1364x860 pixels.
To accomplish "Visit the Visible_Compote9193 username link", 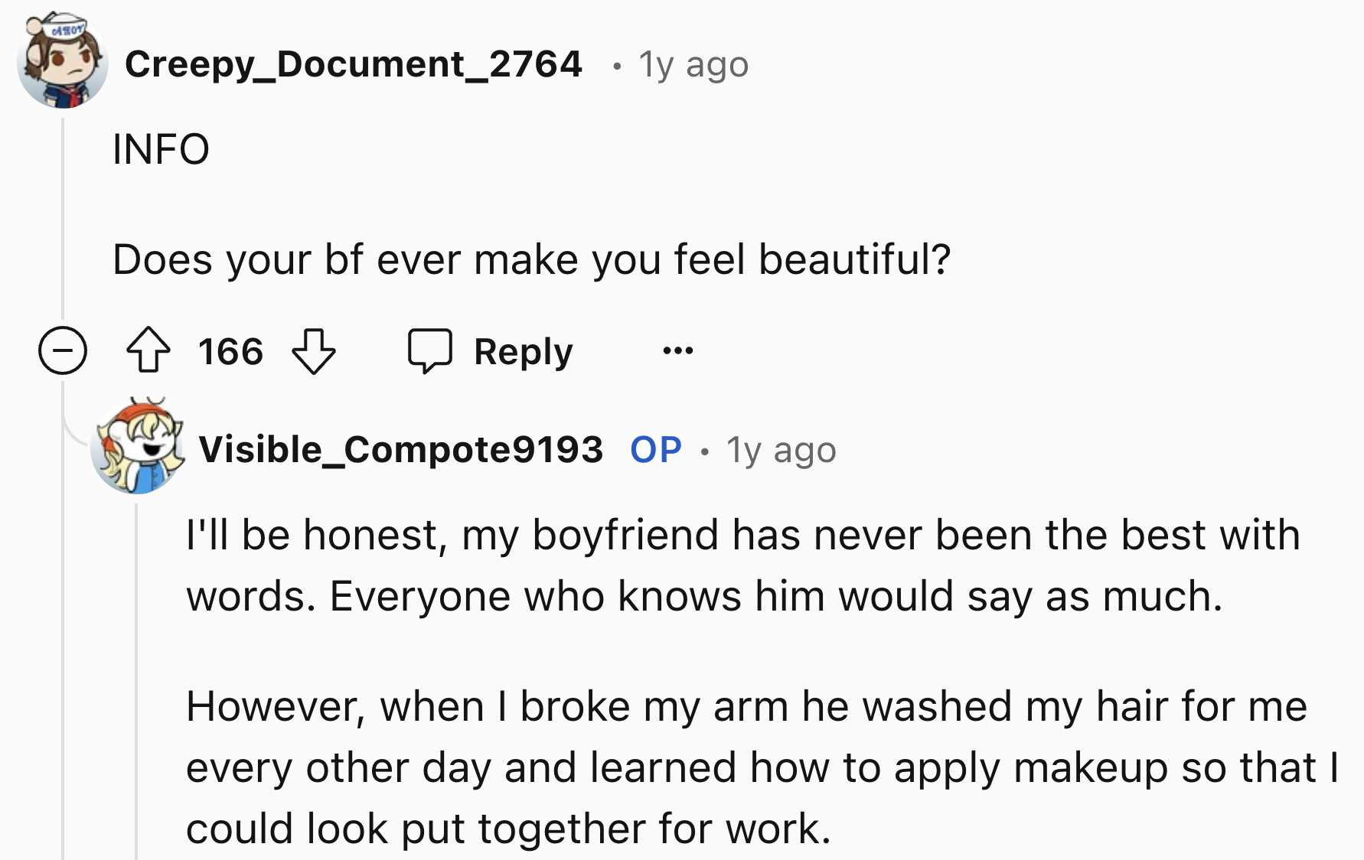I will (401, 449).
